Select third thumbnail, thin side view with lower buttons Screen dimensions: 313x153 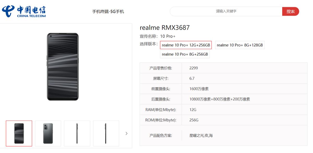click(x=77, y=133)
